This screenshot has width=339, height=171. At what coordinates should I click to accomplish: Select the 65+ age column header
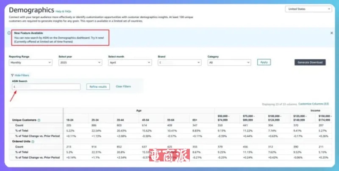(195, 120)
